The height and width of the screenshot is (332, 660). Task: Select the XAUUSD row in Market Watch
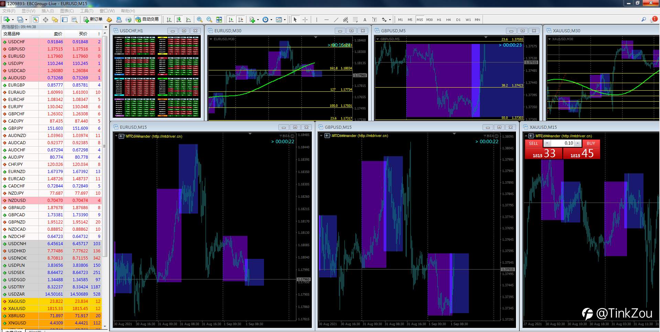point(52,308)
